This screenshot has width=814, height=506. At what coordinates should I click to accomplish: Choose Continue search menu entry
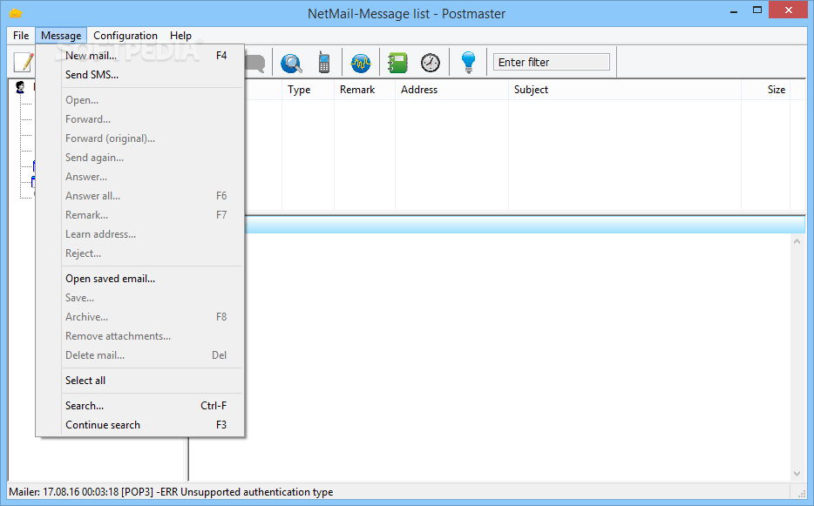click(140, 425)
